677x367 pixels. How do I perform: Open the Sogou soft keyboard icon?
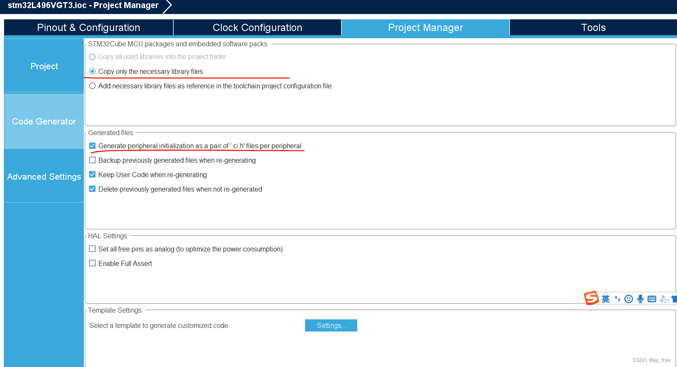point(652,299)
